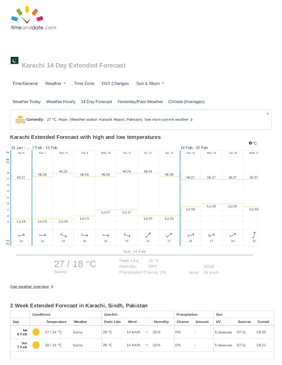Close the current weather banner
The width and height of the screenshot is (282, 365).
pos(267,114)
